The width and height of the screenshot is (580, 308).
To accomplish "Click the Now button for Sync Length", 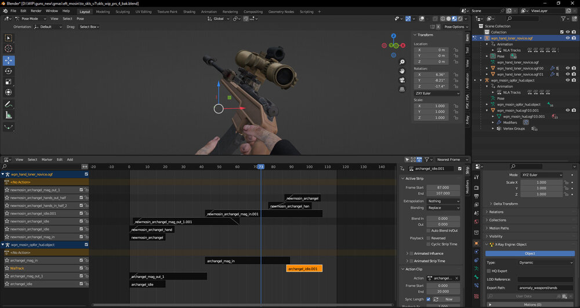I will (x=448, y=299).
